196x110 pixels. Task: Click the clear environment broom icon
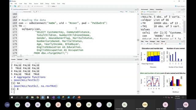(160, 12)
